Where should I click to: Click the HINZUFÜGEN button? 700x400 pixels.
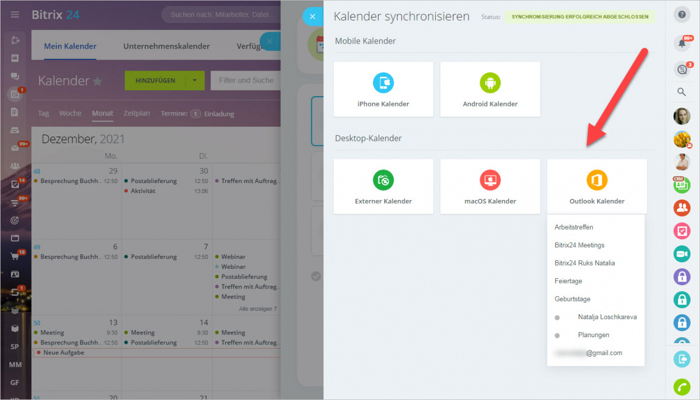[155, 80]
